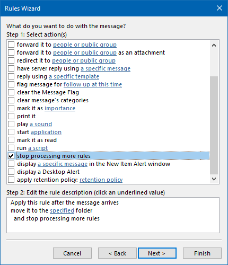Click the 'importance' link

pyautogui.click(x=60, y=108)
